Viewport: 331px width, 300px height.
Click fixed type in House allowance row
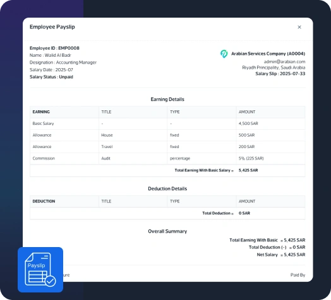tap(174, 135)
